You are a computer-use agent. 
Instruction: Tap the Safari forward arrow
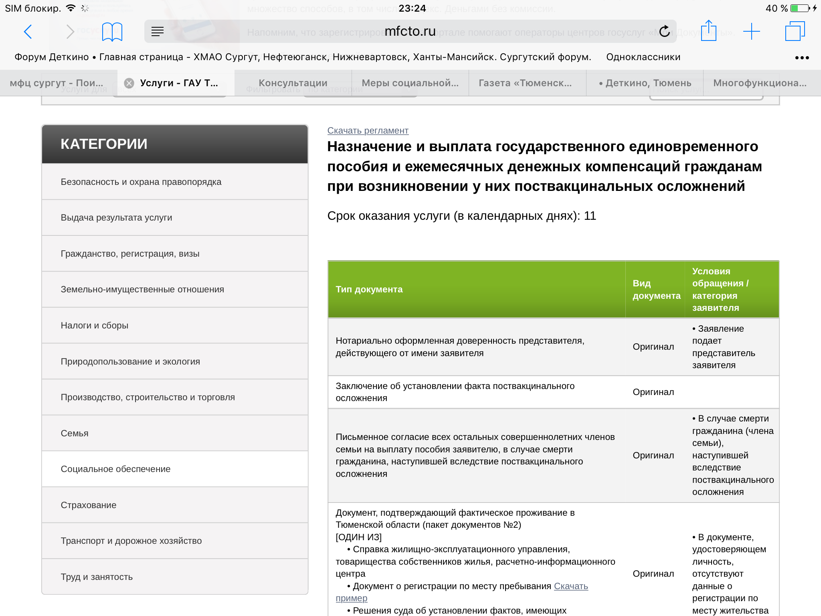point(70,32)
